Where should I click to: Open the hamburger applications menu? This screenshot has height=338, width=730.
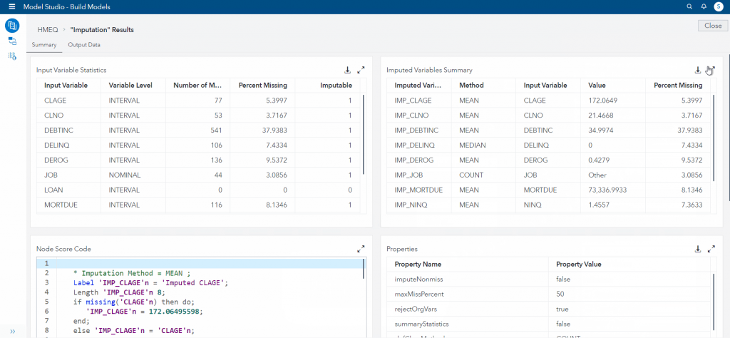[x=11, y=6]
